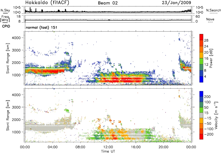Click the "N.Search" legend label
221x153 pixels.
[213, 10]
